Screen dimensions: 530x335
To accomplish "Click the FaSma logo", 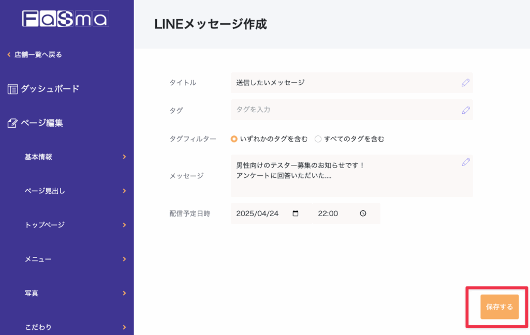I will pyautogui.click(x=65, y=19).
